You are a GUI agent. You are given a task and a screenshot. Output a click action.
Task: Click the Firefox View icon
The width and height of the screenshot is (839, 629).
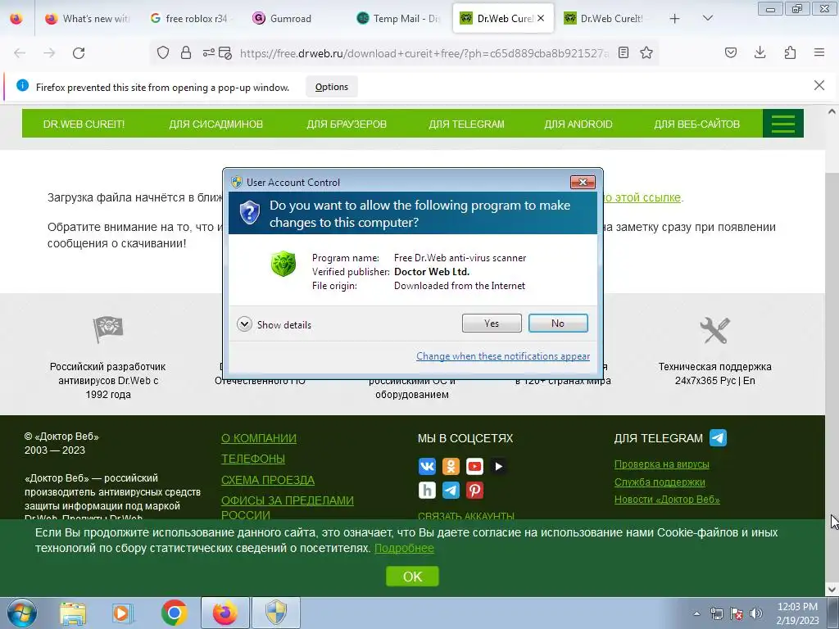(x=16, y=18)
